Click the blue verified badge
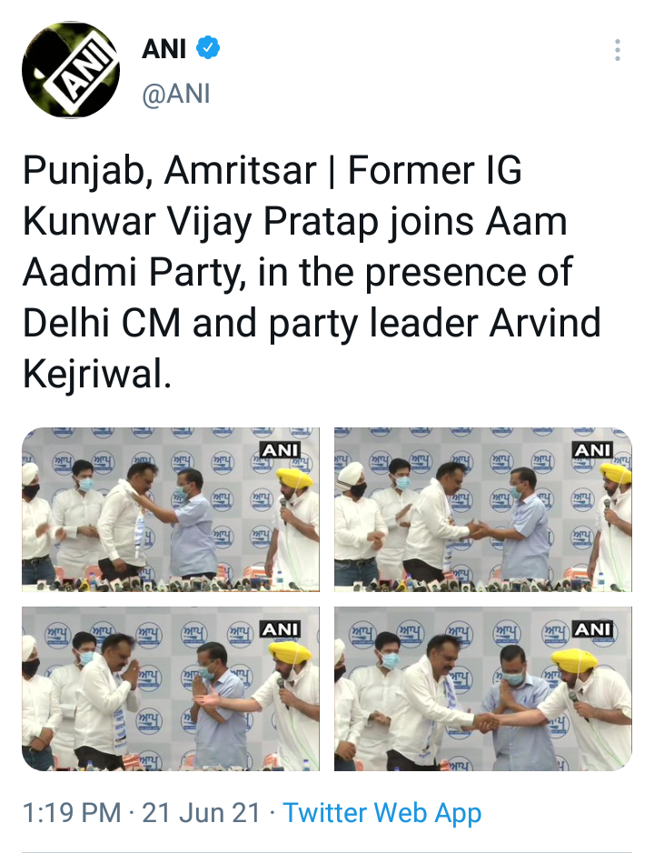This screenshot has width=654, height=853. [207, 48]
